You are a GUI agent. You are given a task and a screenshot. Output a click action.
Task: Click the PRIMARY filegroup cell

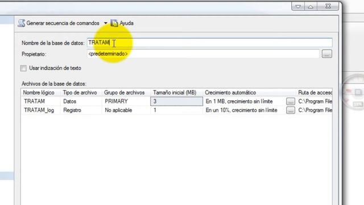pyautogui.click(x=126, y=101)
